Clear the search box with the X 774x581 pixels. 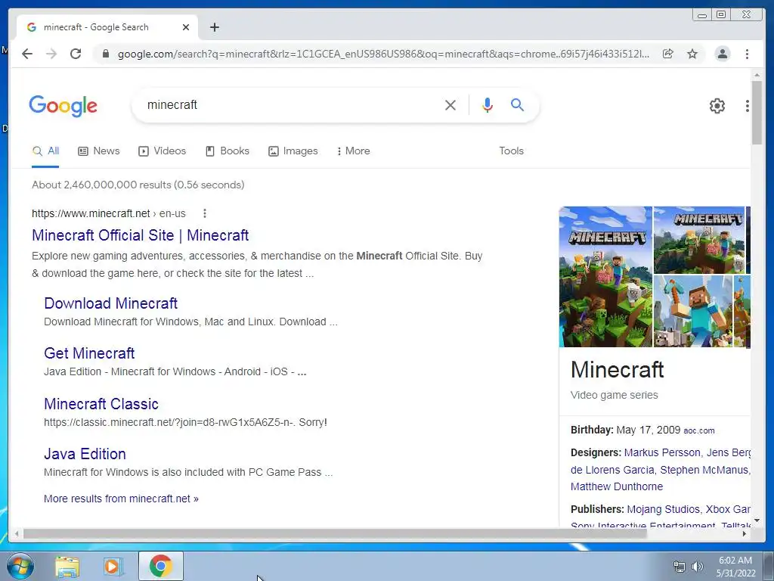pos(450,104)
